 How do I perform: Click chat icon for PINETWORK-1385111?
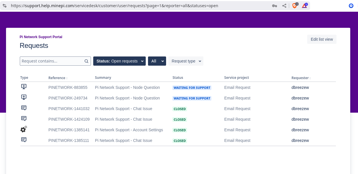point(24,140)
